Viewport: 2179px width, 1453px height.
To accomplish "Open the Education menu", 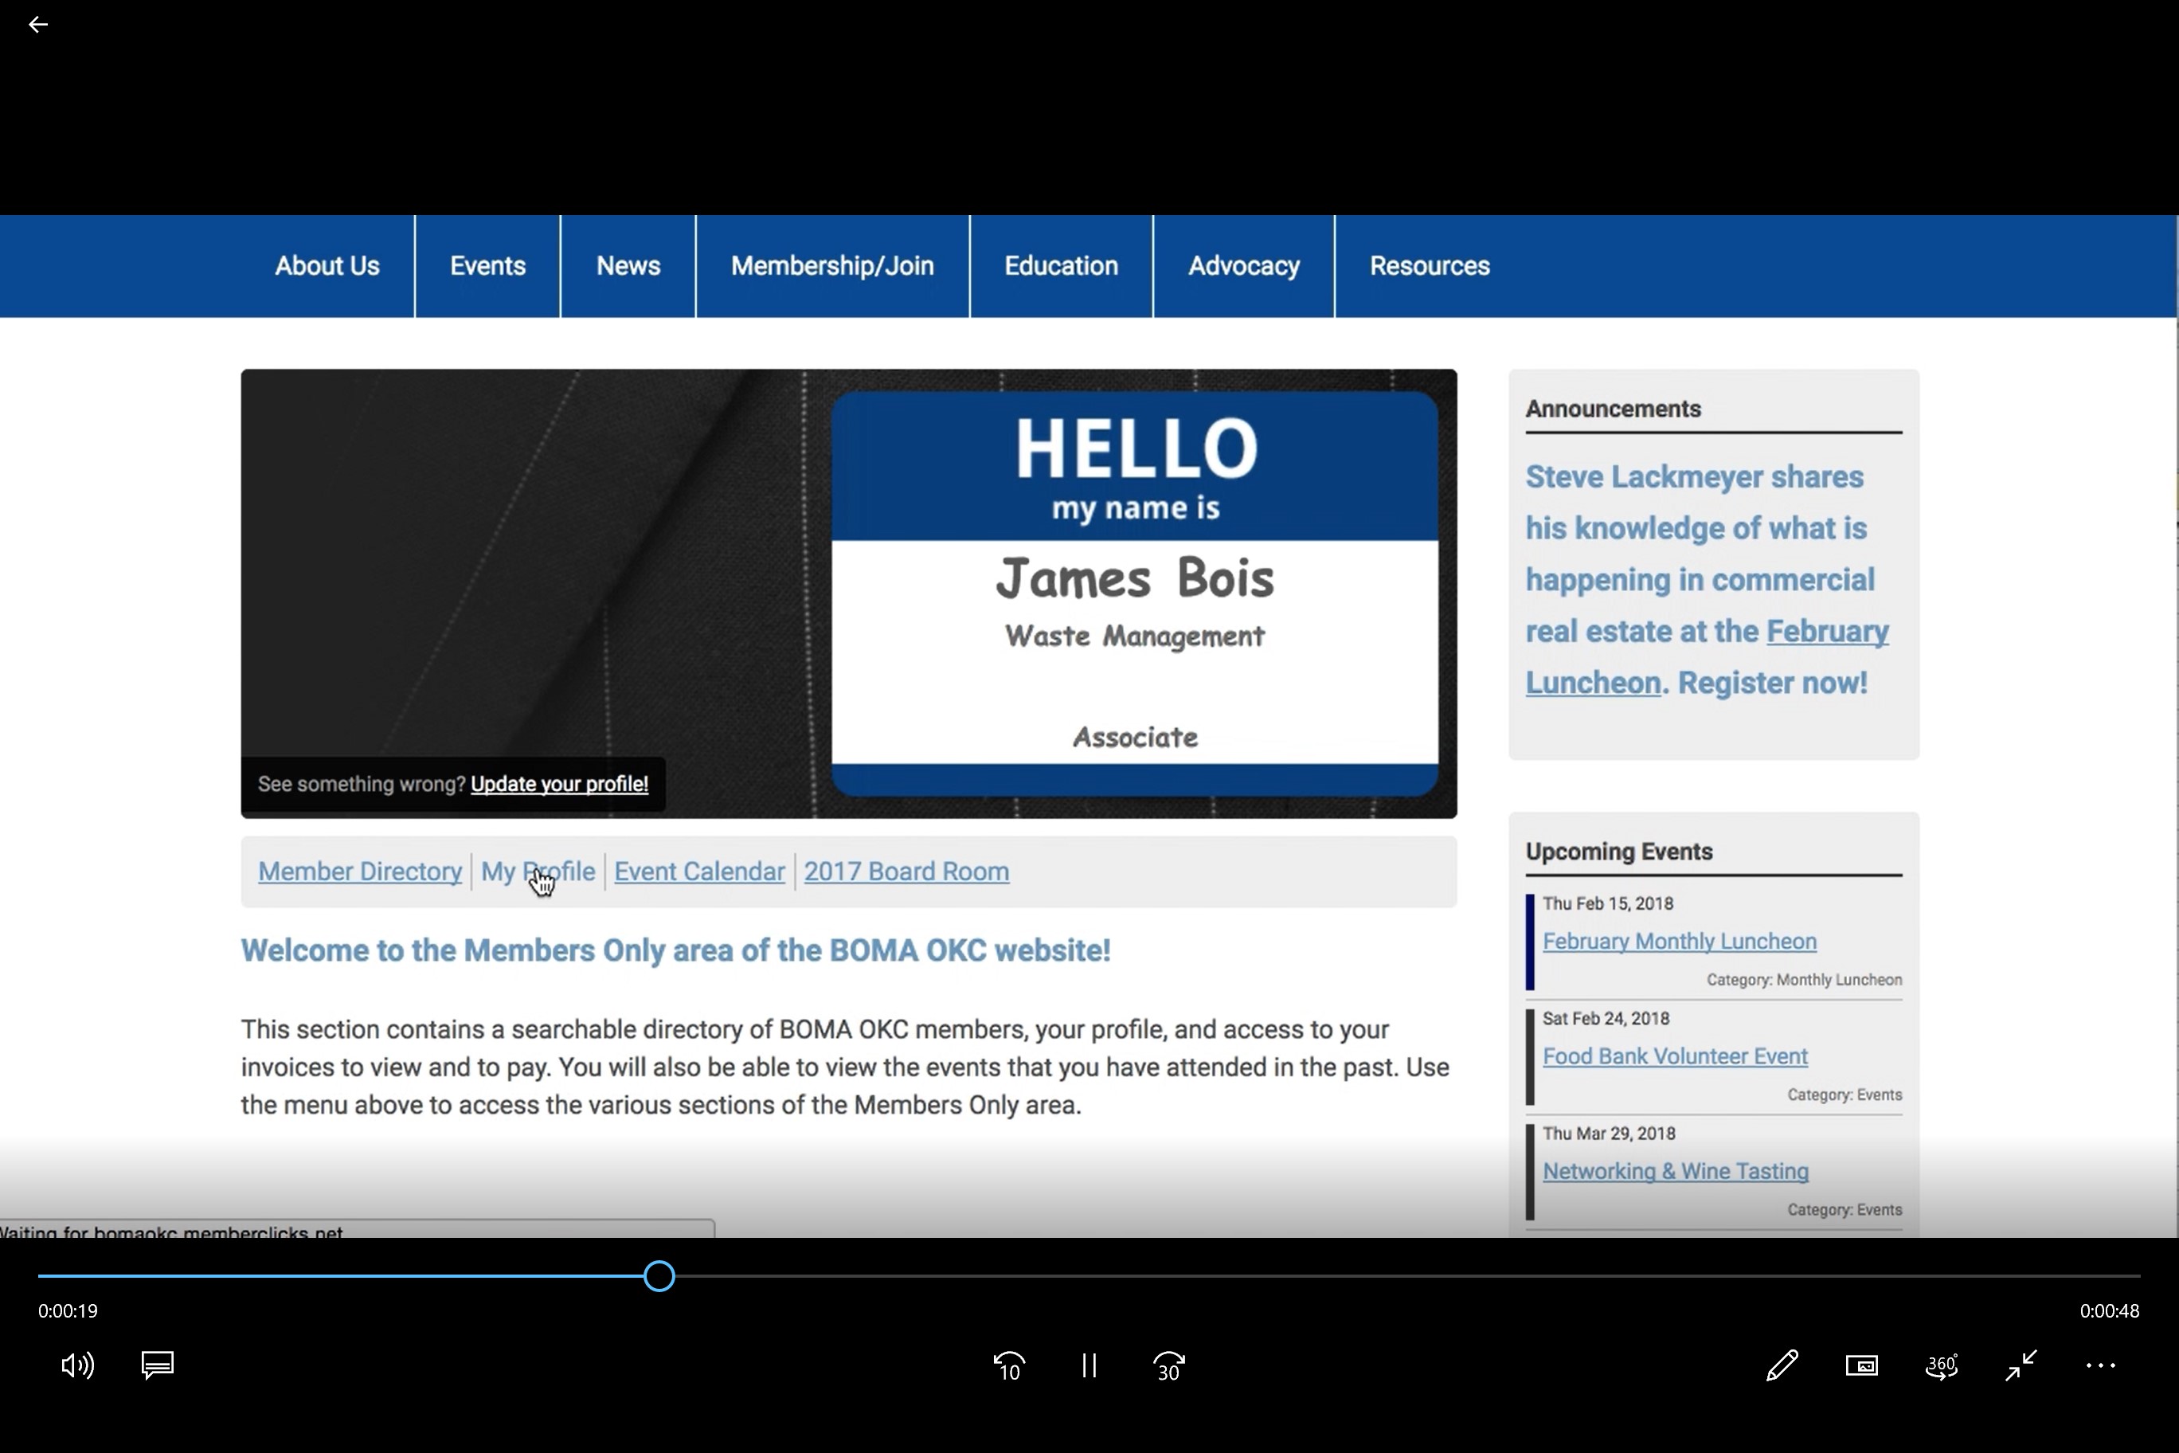I will click(1061, 266).
